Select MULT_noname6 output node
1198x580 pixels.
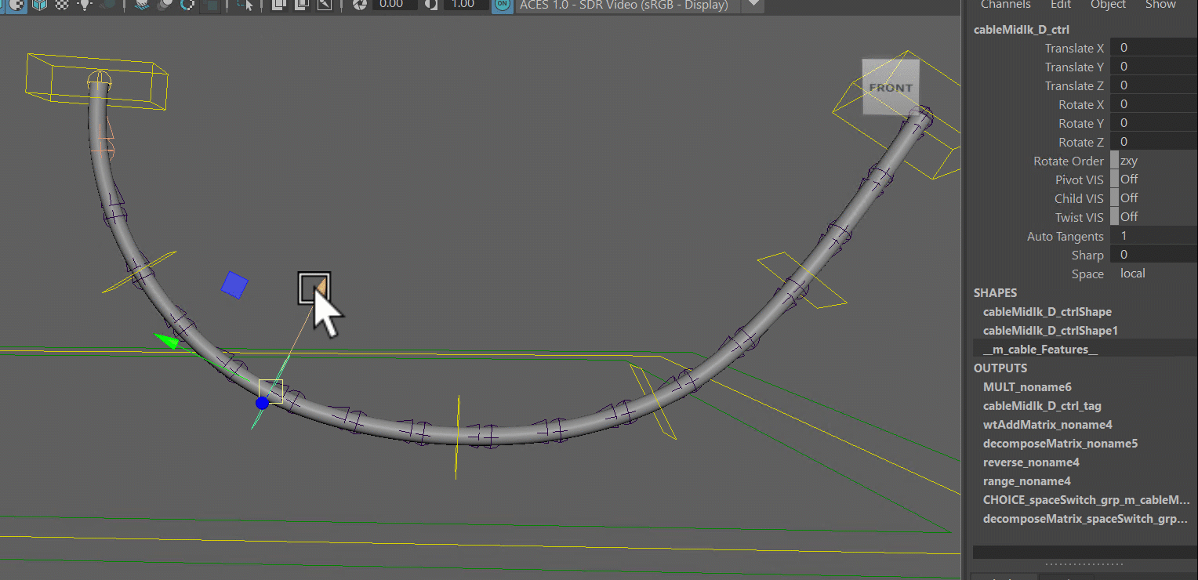(1027, 387)
